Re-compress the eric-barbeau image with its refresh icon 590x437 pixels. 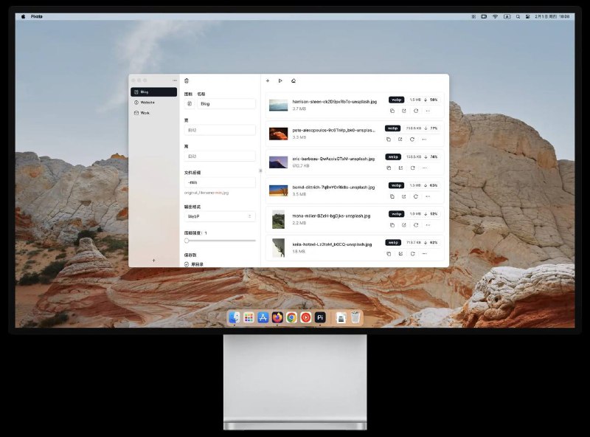pyautogui.click(x=412, y=168)
